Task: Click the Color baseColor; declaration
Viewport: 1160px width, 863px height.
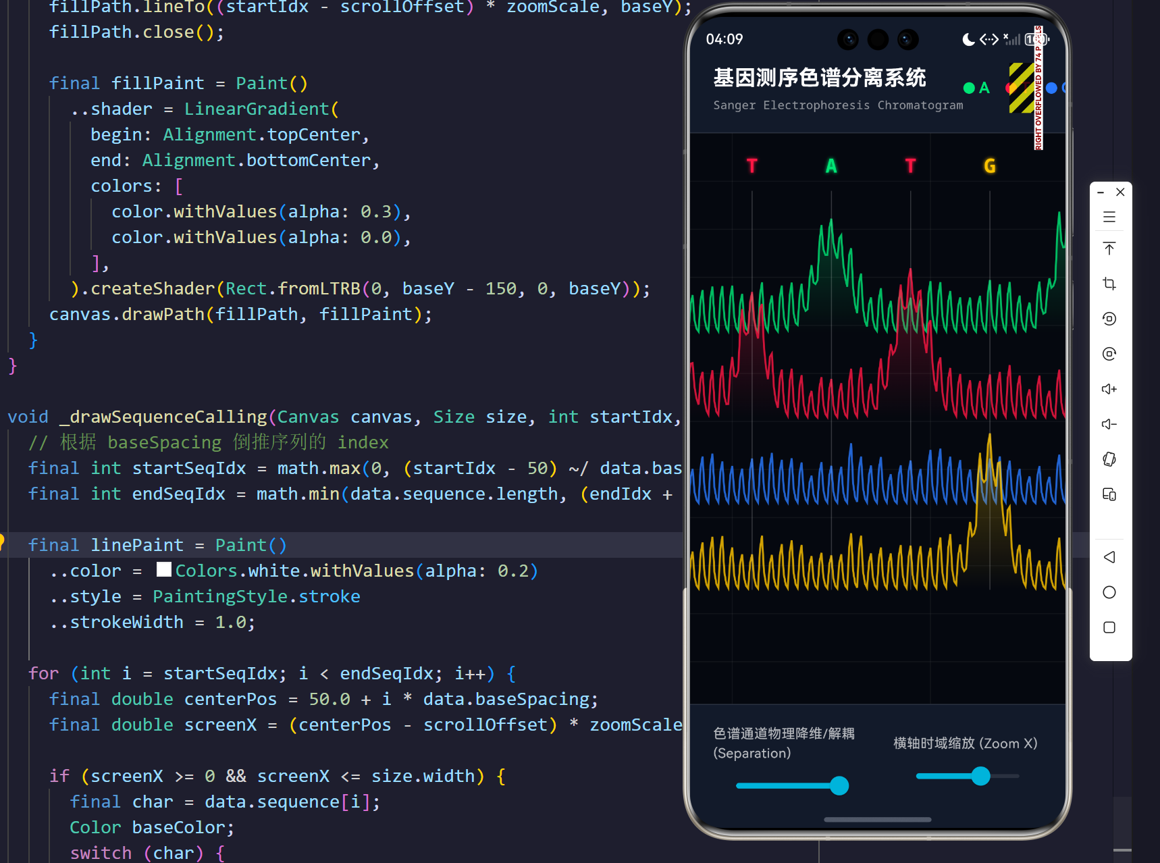Action: (x=152, y=827)
